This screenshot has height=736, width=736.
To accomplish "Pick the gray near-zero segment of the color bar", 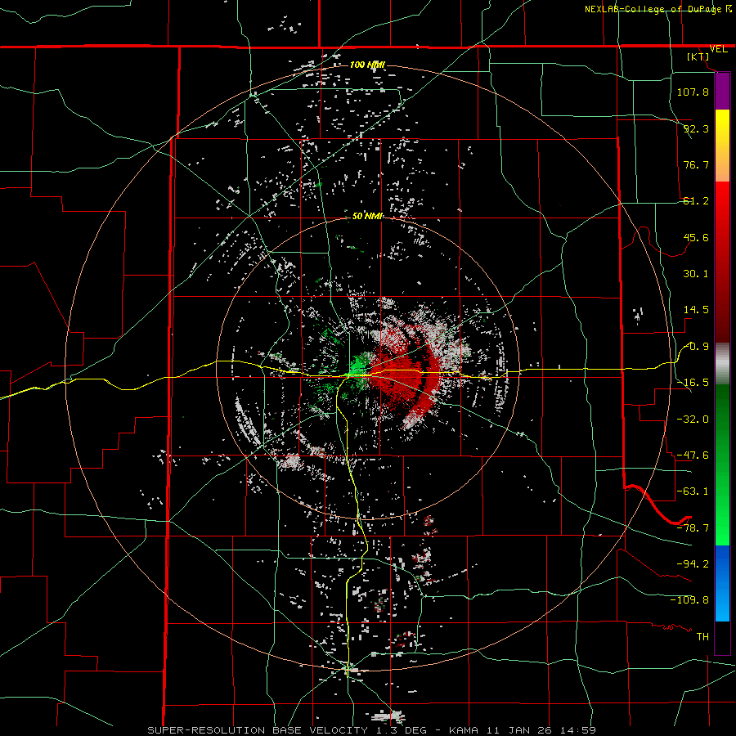I will (722, 363).
